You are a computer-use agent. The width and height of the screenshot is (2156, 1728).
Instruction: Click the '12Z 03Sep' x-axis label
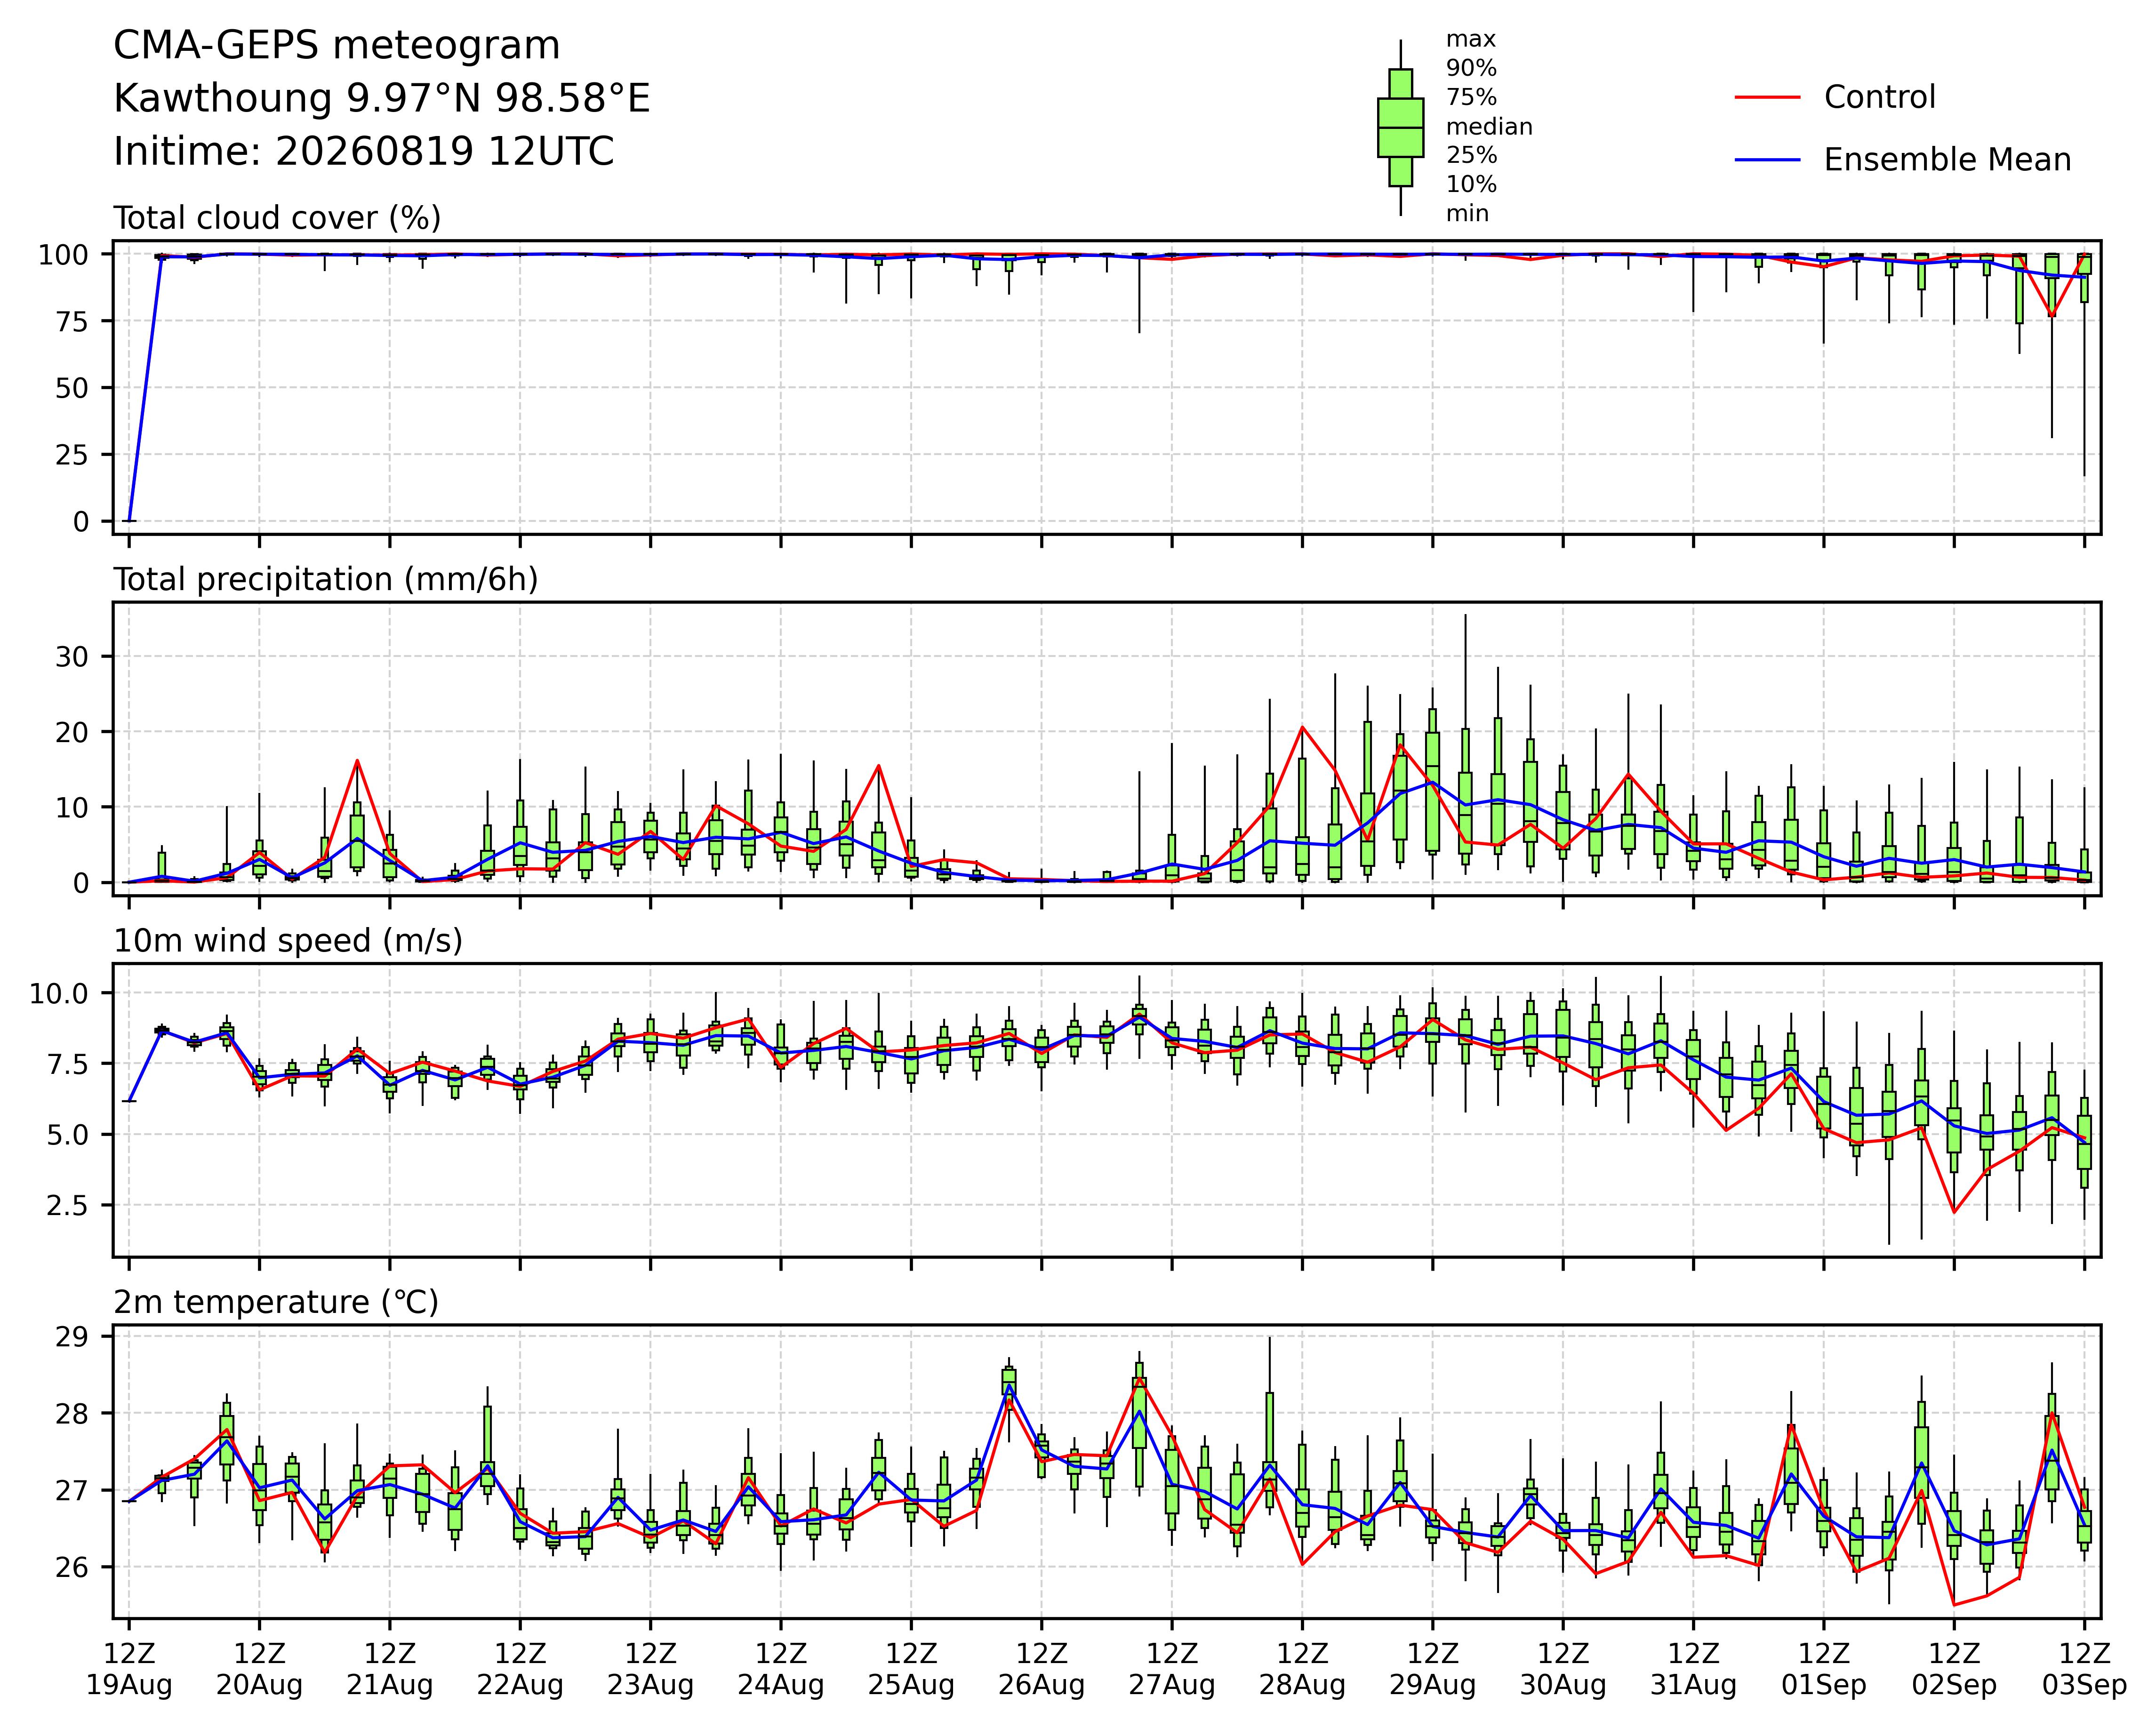pos(2084,1669)
